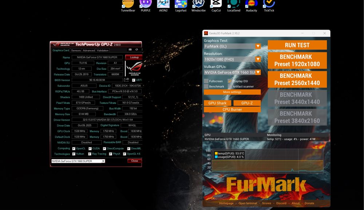This screenshot has height=210, width=364.
Task: Switch to the Validation tab
Action: click(x=103, y=50)
